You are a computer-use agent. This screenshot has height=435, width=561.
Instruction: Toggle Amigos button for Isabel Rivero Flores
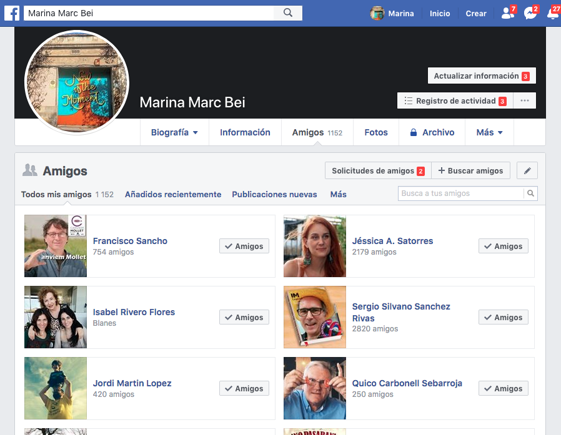(244, 317)
